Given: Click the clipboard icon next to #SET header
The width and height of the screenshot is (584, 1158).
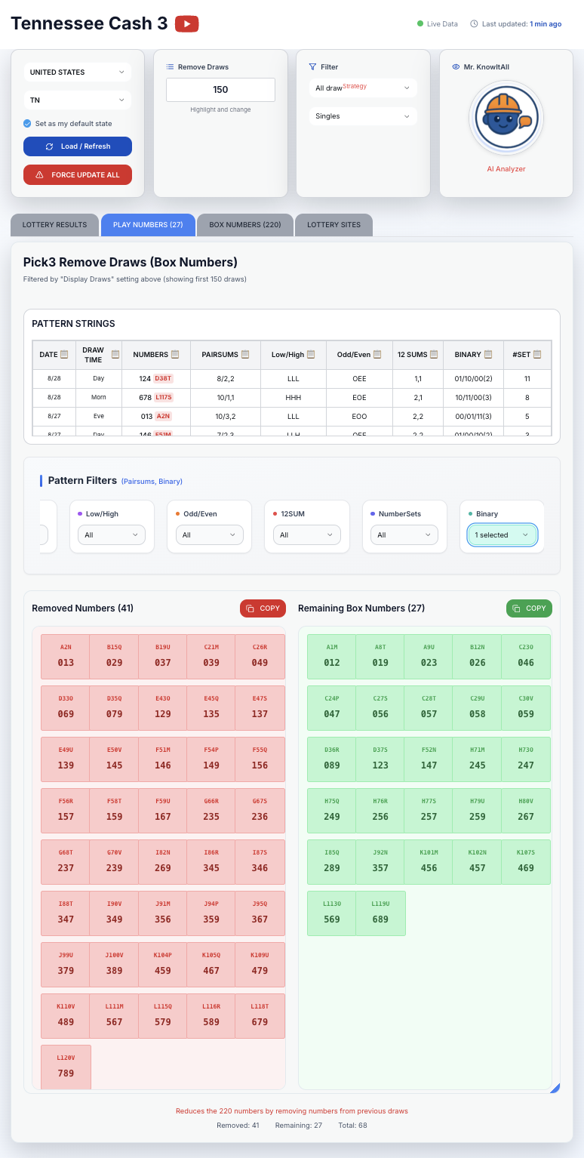Looking at the screenshot, I should point(537,355).
